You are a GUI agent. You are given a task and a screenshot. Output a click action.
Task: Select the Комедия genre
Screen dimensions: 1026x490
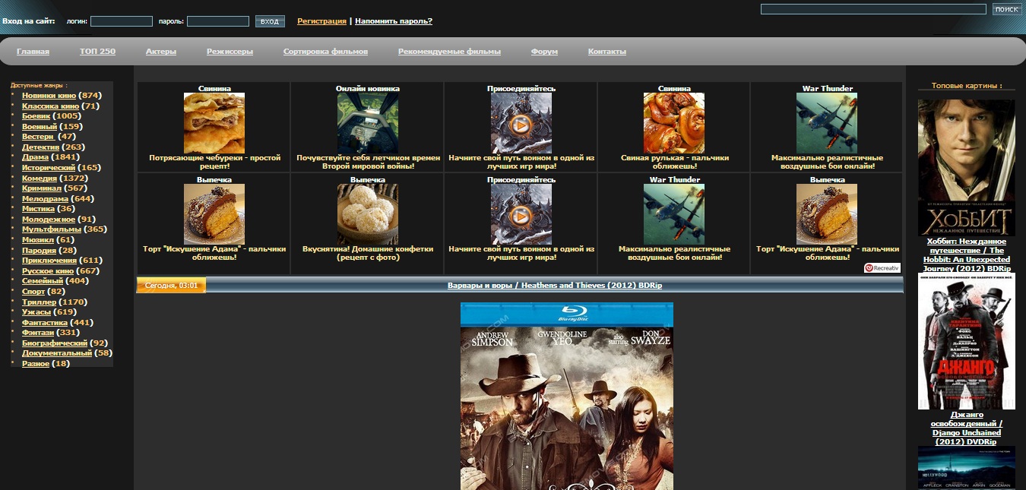(x=40, y=178)
